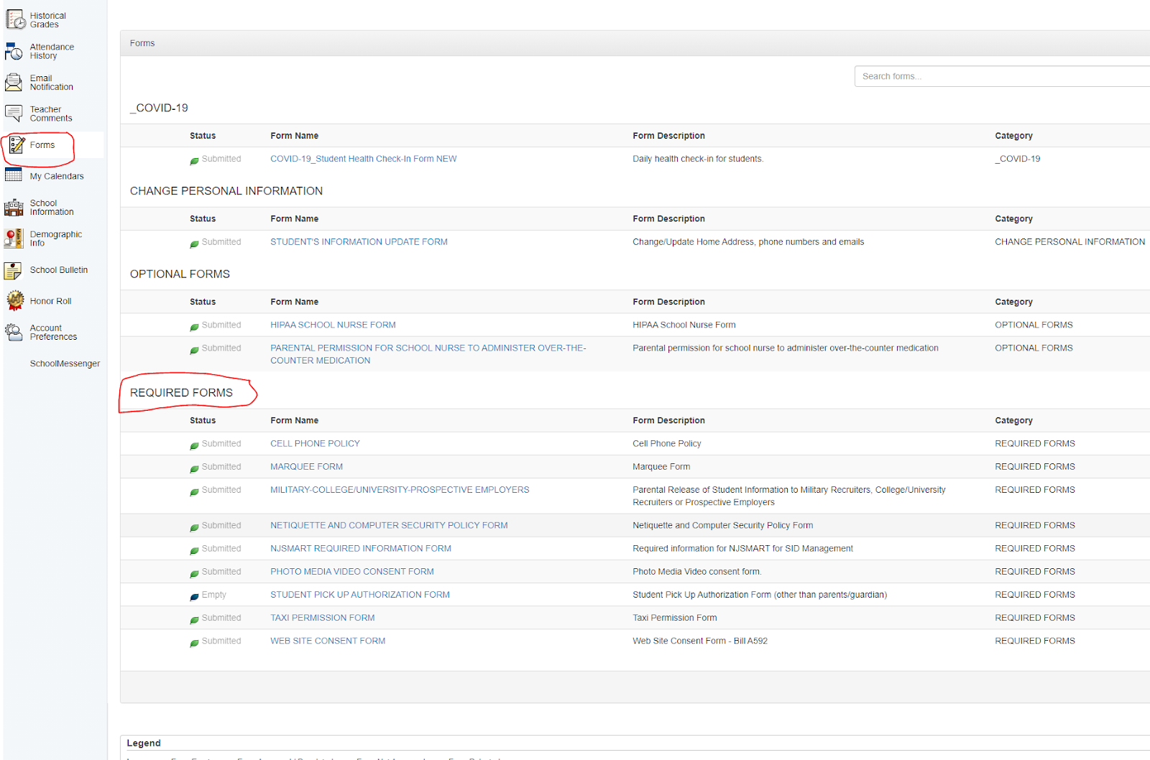Click the 'Legend' heading text
This screenshot has width=1150, height=760.
pyautogui.click(x=144, y=743)
